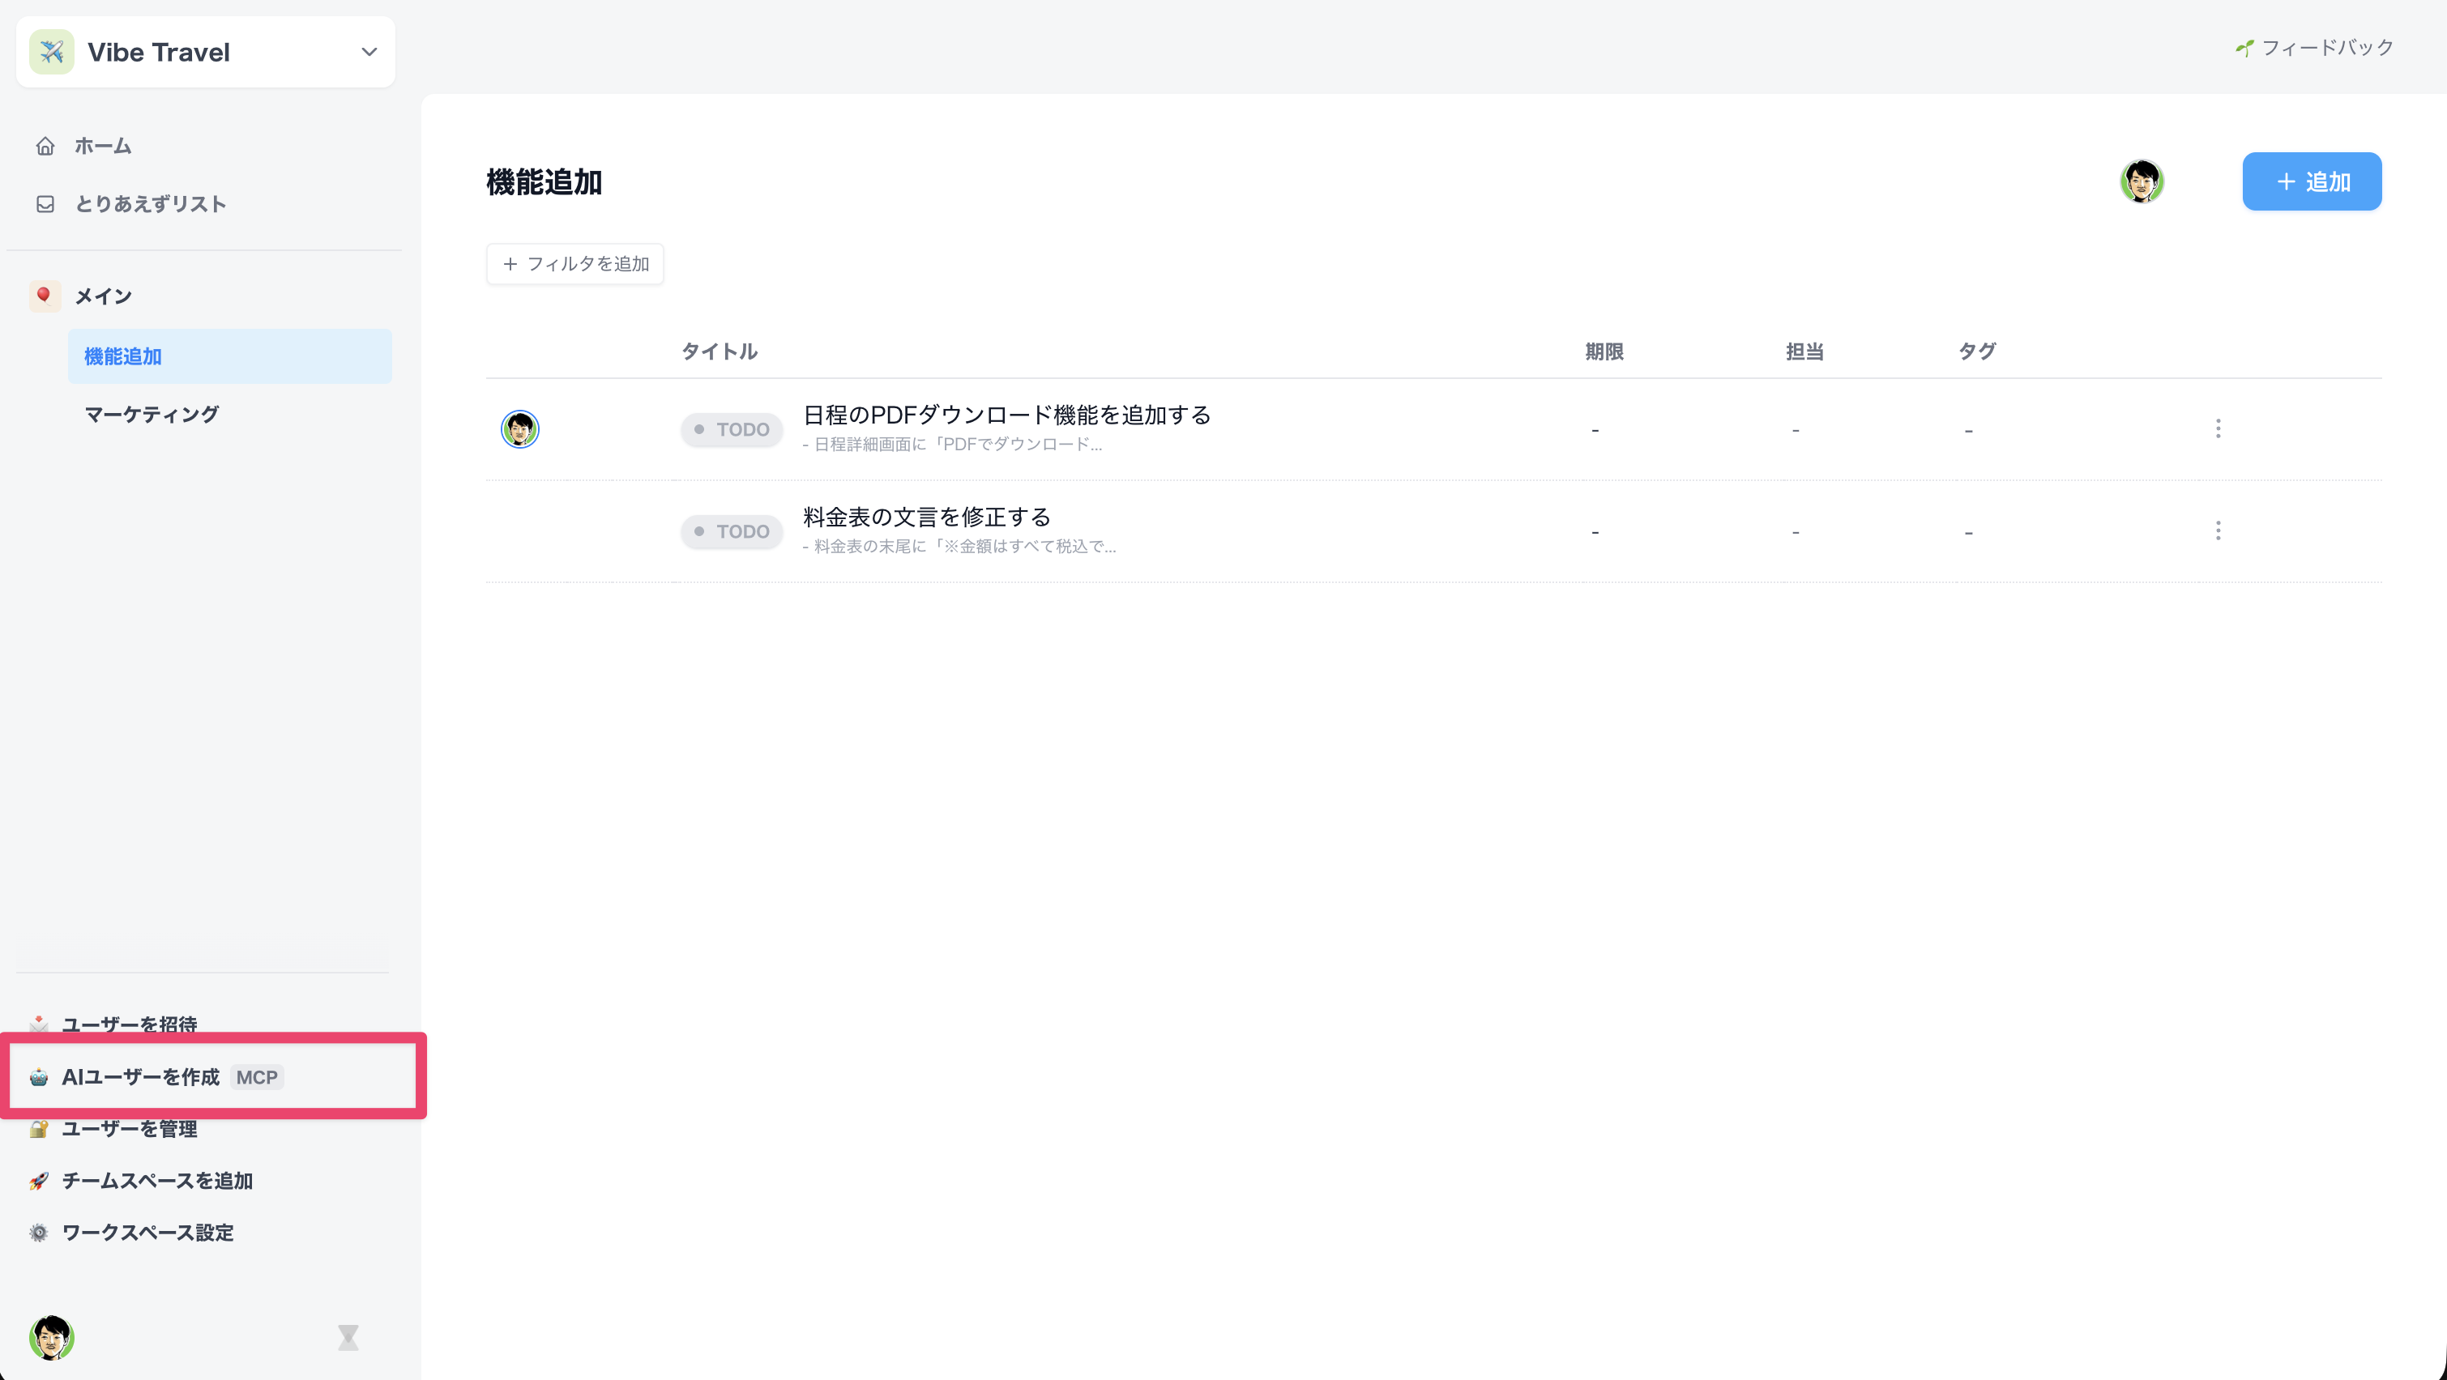
Task: Open the フィードバック link
Action: 2315,48
